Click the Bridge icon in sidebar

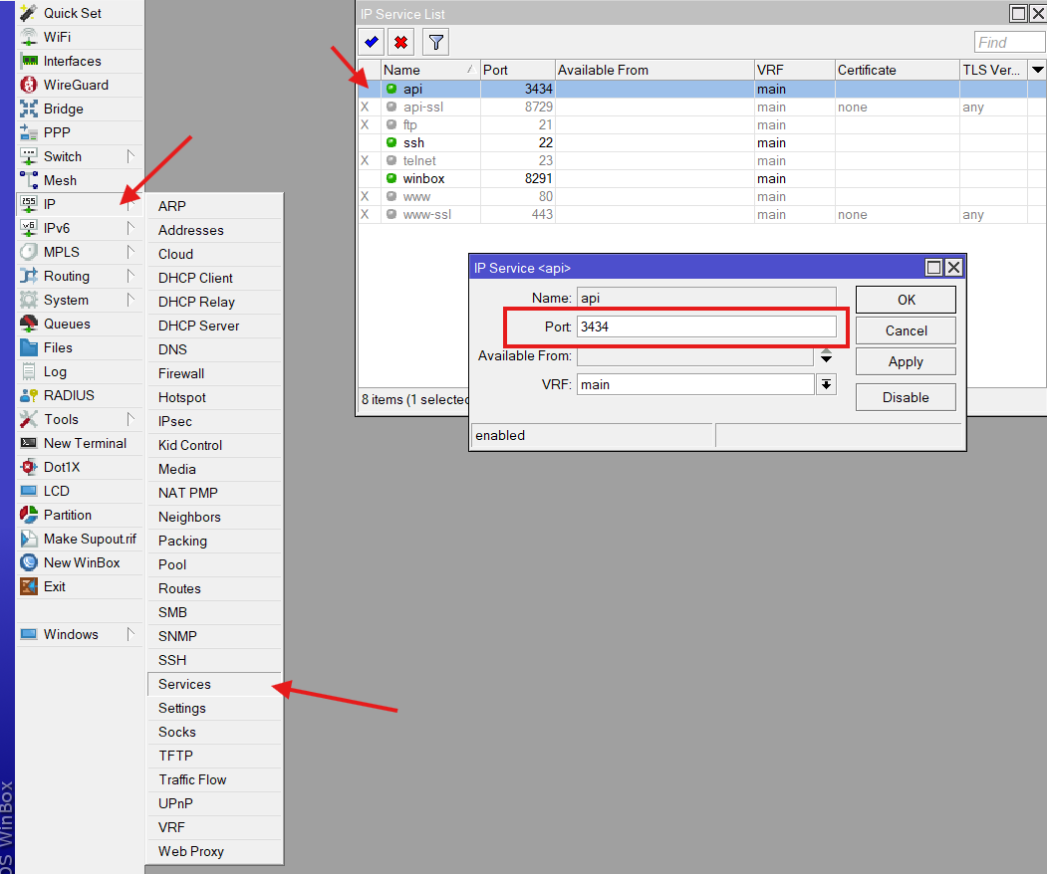click(29, 109)
